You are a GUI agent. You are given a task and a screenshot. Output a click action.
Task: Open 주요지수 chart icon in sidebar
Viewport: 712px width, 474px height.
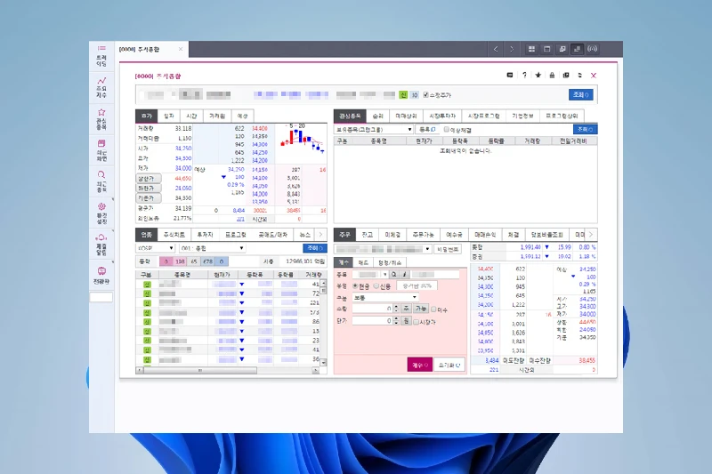(x=101, y=85)
